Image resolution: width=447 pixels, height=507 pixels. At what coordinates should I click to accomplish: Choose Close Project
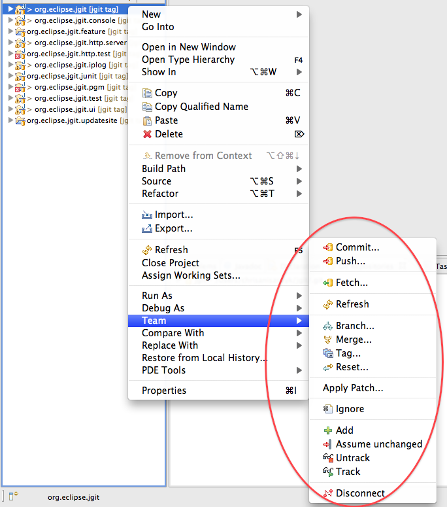[x=218, y=263]
